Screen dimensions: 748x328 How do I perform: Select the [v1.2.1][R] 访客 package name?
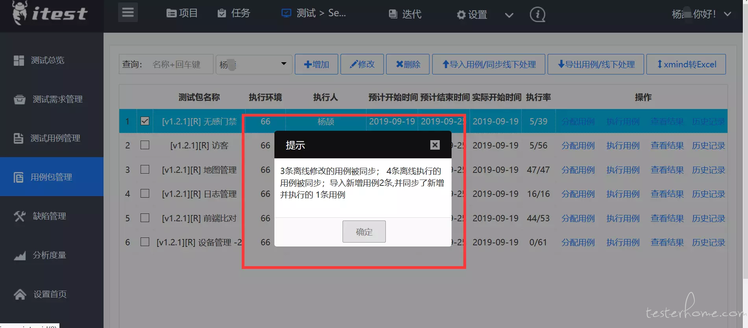pos(199,146)
